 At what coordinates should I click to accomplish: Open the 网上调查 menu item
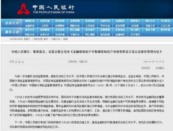tap(90, 35)
